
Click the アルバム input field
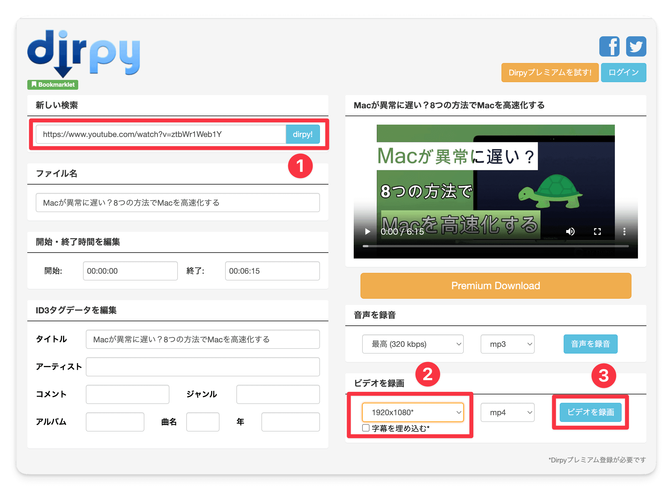tap(115, 421)
